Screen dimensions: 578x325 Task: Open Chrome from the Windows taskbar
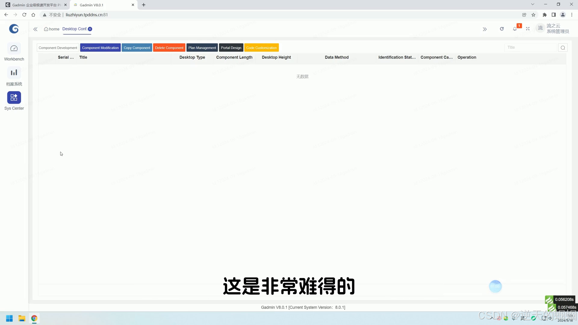click(34, 318)
